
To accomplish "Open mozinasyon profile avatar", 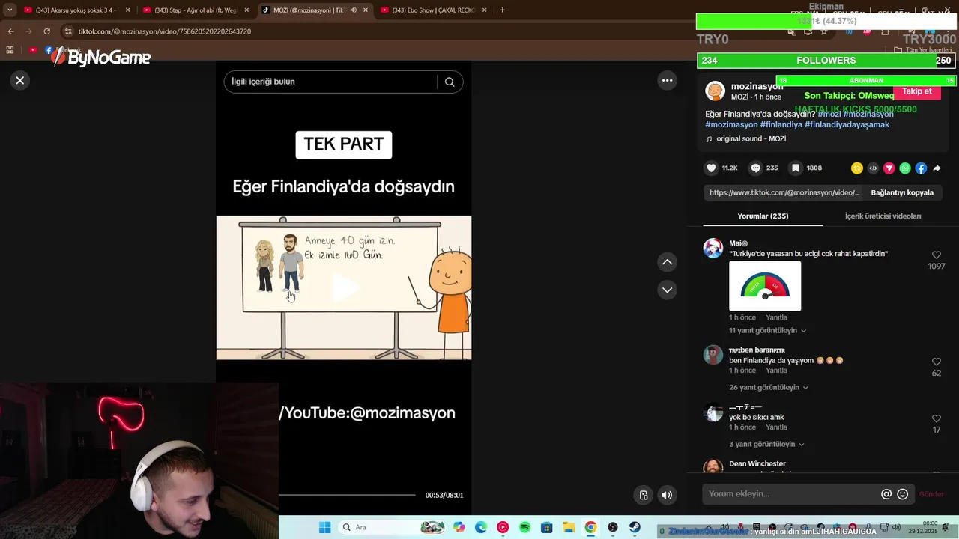I will 716,91.
